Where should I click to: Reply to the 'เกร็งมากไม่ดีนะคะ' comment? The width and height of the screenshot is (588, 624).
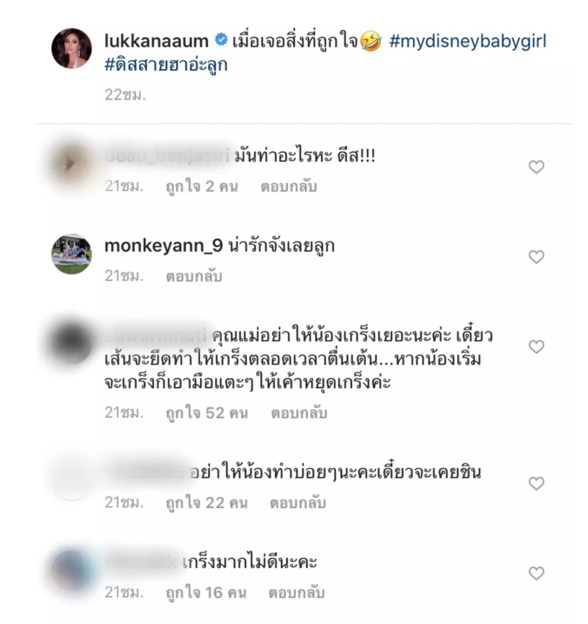pyautogui.click(x=297, y=593)
